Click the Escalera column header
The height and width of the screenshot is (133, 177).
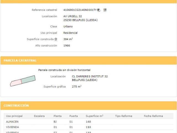tap(39, 116)
